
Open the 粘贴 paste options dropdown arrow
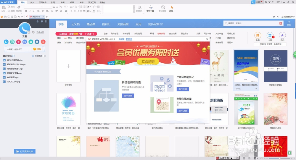(6, 11)
